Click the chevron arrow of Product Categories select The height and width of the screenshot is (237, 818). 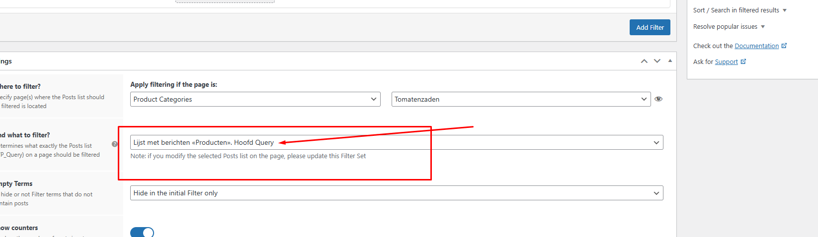click(374, 99)
